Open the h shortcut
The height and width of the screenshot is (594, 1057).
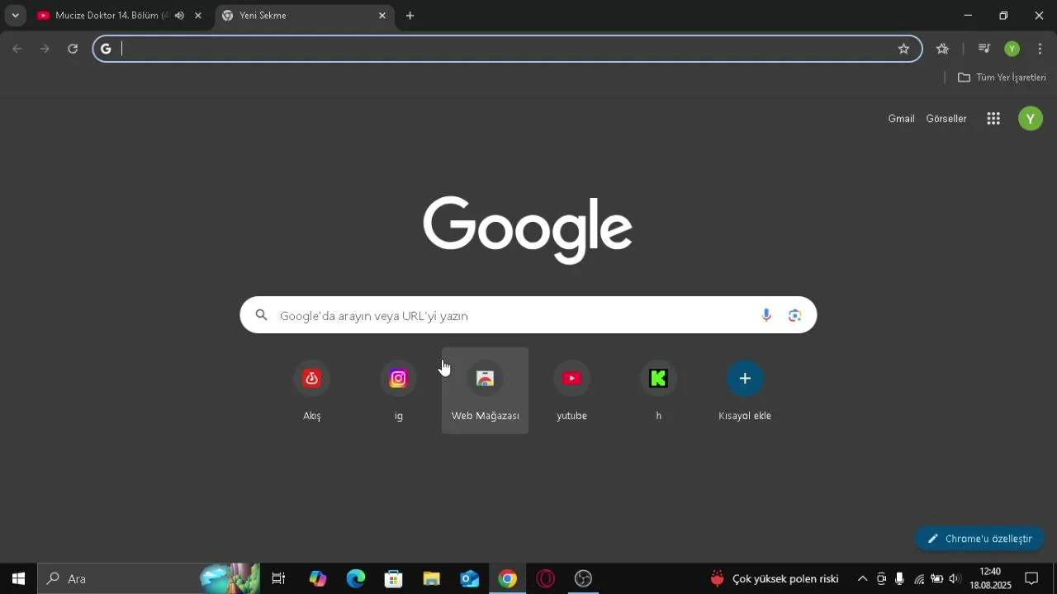[x=658, y=391]
